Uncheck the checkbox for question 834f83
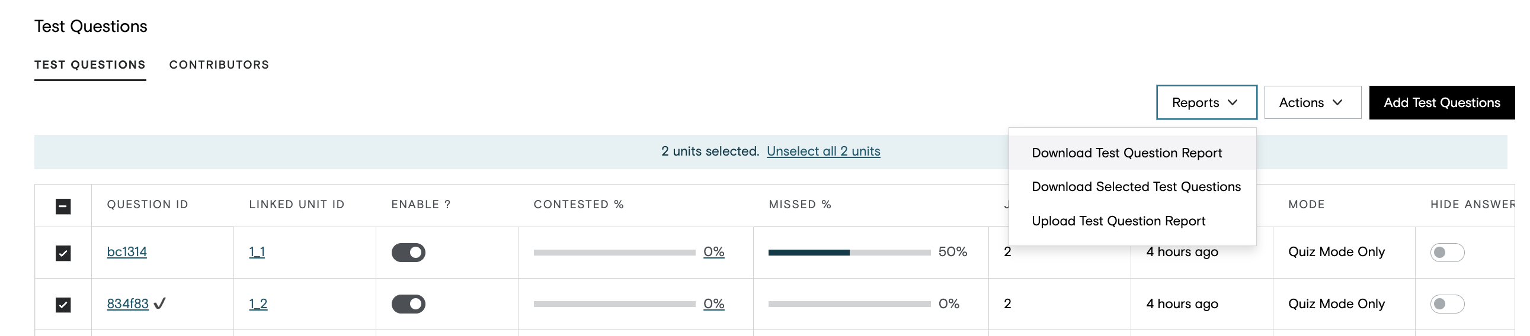 [63, 305]
